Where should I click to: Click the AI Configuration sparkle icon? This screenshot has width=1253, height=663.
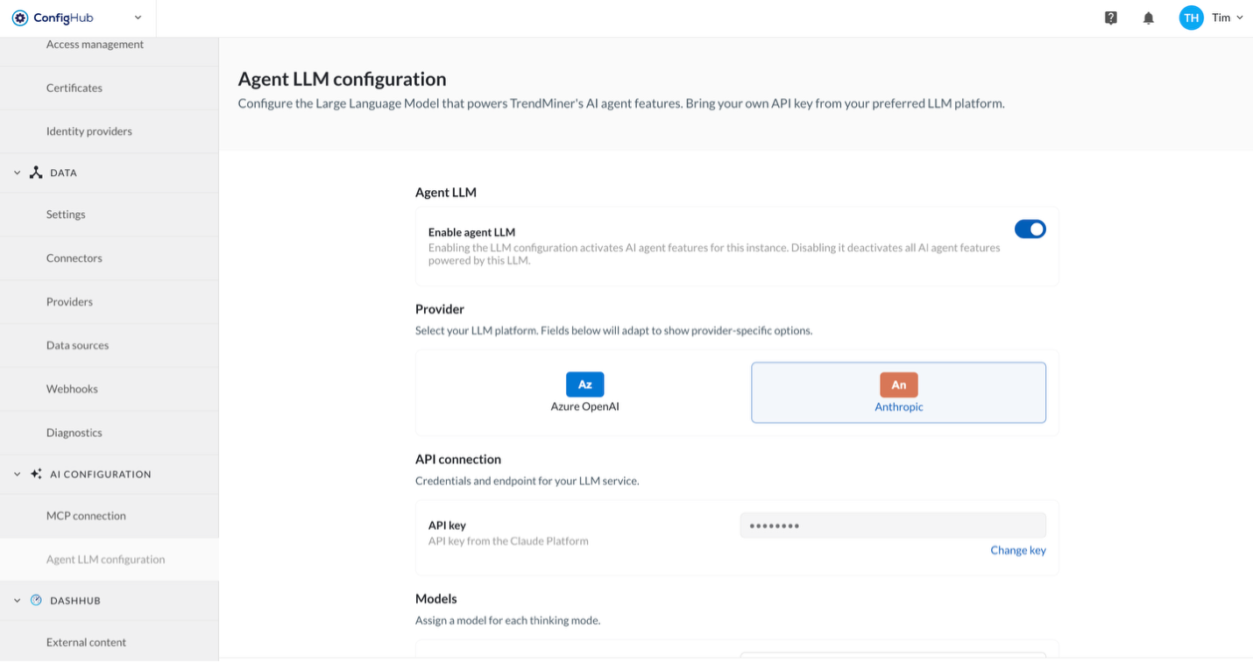pyautogui.click(x=36, y=474)
